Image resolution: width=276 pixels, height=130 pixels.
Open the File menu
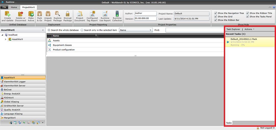(4, 7)
